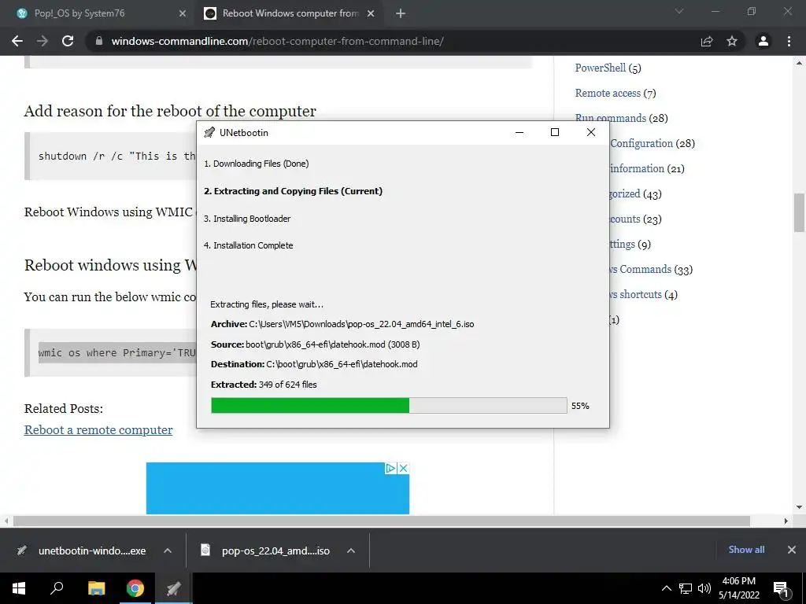Click the lock icon in address bar

[99, 41]
